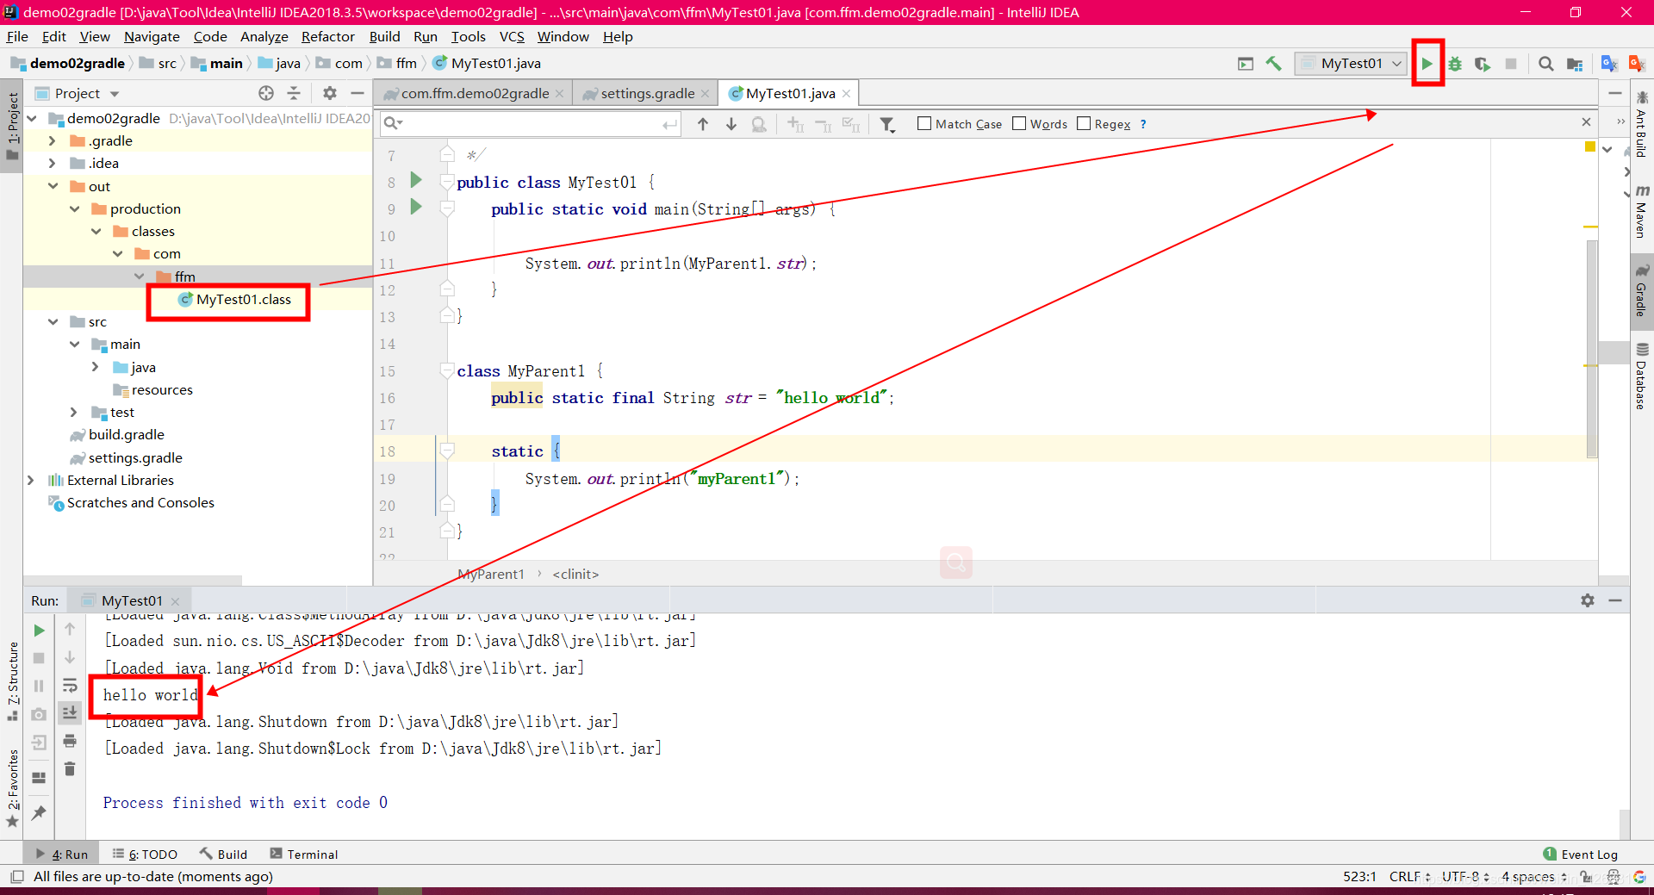Viewport: 1654px width, 895px height.
Task: Run MyTest01 with the green play button
Action: tap(1427, 64)
